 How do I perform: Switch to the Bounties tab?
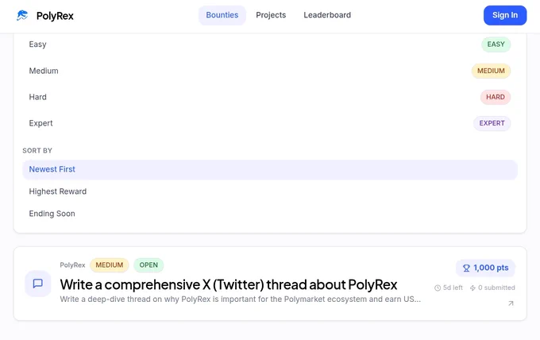pyautogui.click(x=222, y=15)
